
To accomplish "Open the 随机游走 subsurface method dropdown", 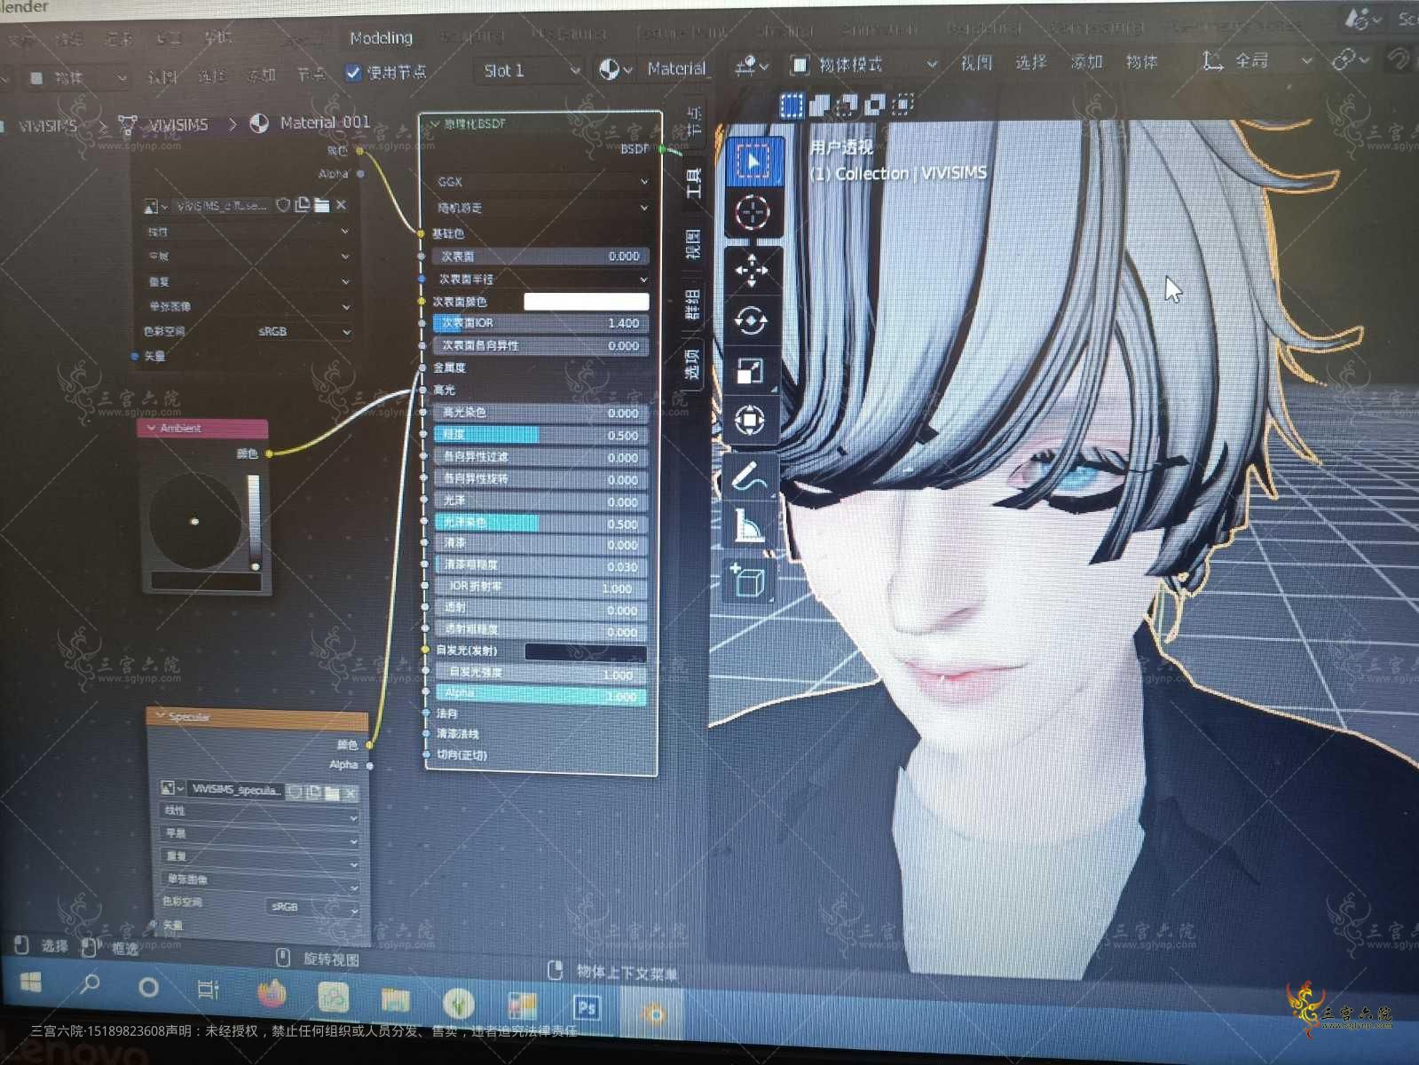I will click(541, 208).
